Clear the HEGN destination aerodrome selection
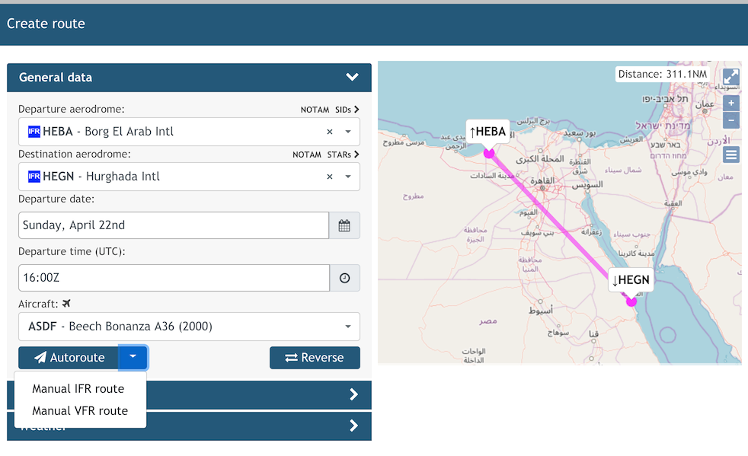Image resolution: width=748 pixels, height=456 pixels. tap(330, 177)
